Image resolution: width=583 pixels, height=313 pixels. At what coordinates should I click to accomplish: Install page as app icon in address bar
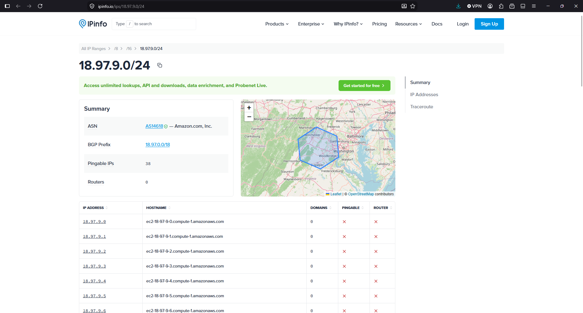404,6
